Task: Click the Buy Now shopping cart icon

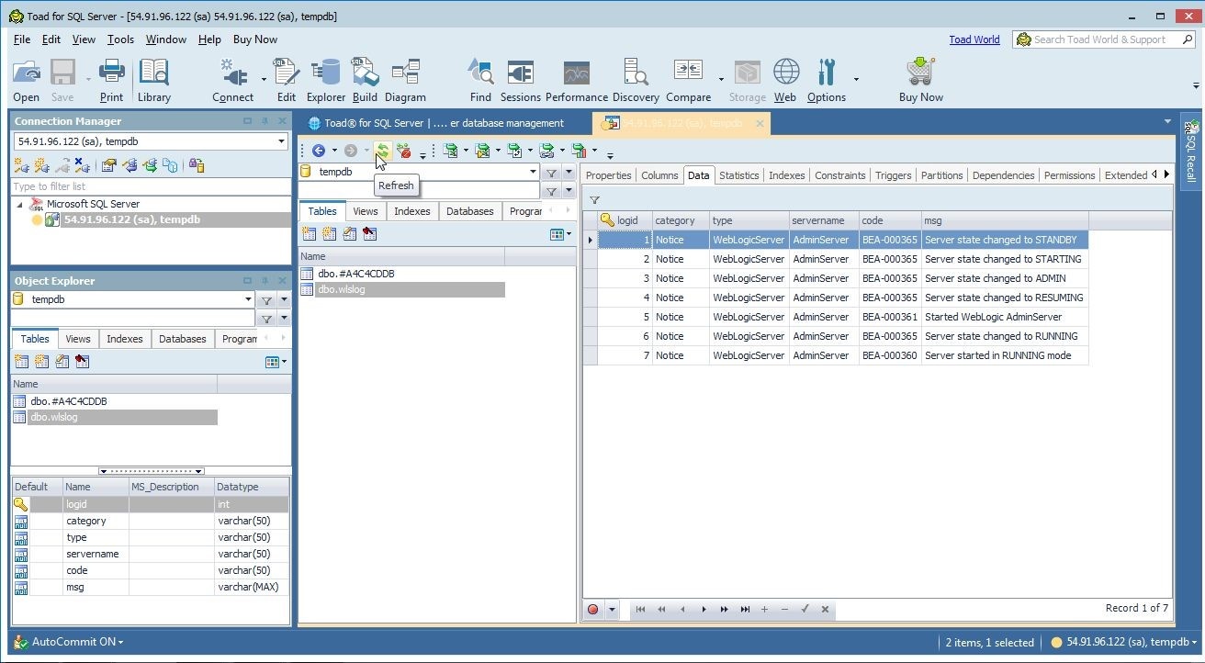Action: (x=920, y=81)
